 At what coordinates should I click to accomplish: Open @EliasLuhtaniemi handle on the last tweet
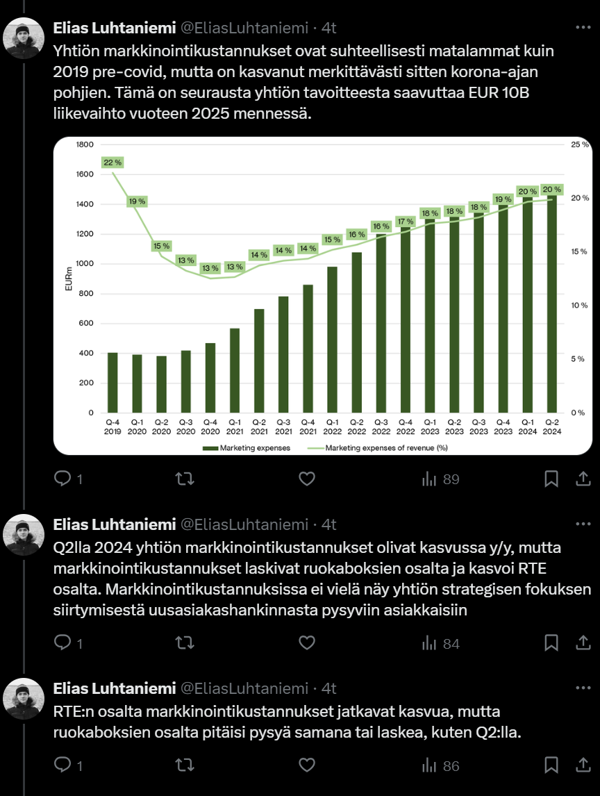click(x=244, y=688)
